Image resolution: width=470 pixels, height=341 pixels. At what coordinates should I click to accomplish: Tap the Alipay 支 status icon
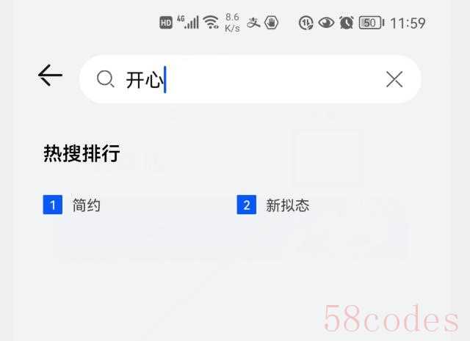pos(253,23)
